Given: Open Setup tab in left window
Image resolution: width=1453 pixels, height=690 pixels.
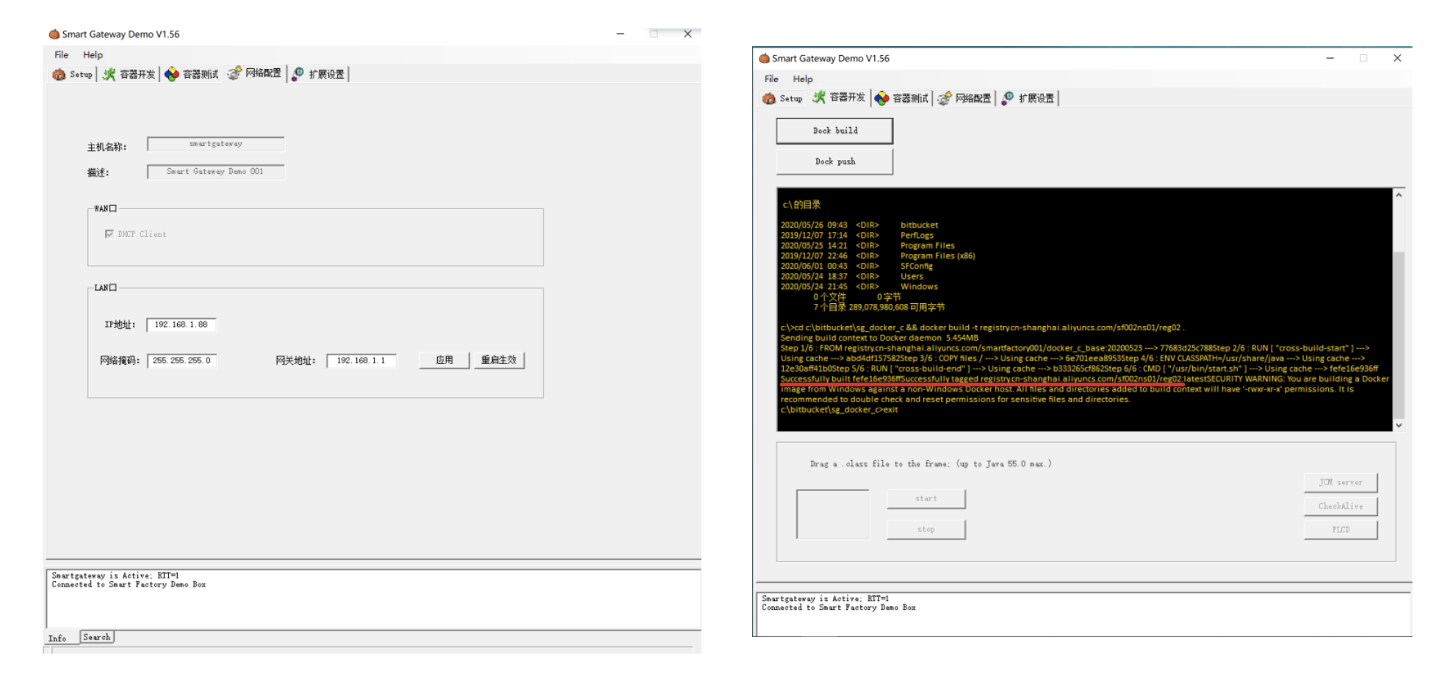Looking at the screenshot, I should [73, 74].
